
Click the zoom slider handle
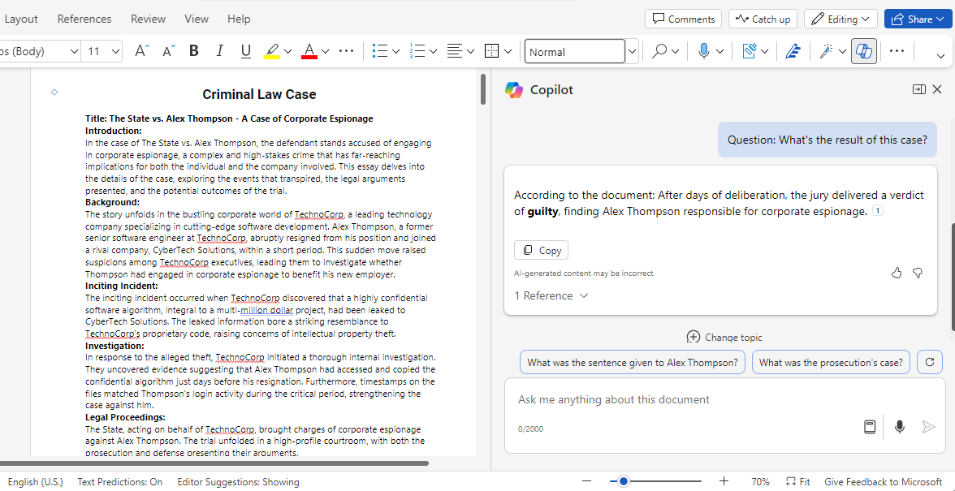click(x=623, y=481)
